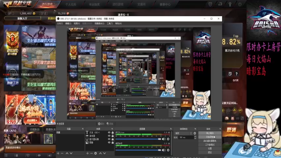The image size is (281, 158).
Task: Open the 视图(V) menu in OBS
Action: pyautogui.click(x=77, y=24)
